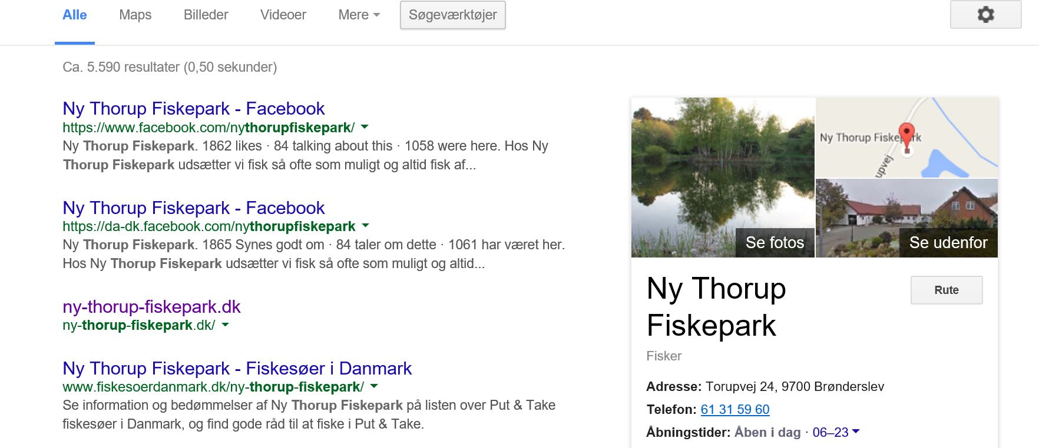Open the settings gear icon
The width and height of the screenshot is (1039, 448).
985,15
